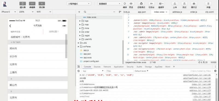The width and height of the screenshot is (219, 101).
Task: Close the index.wxss editor tab
Action: click(166, 12)
